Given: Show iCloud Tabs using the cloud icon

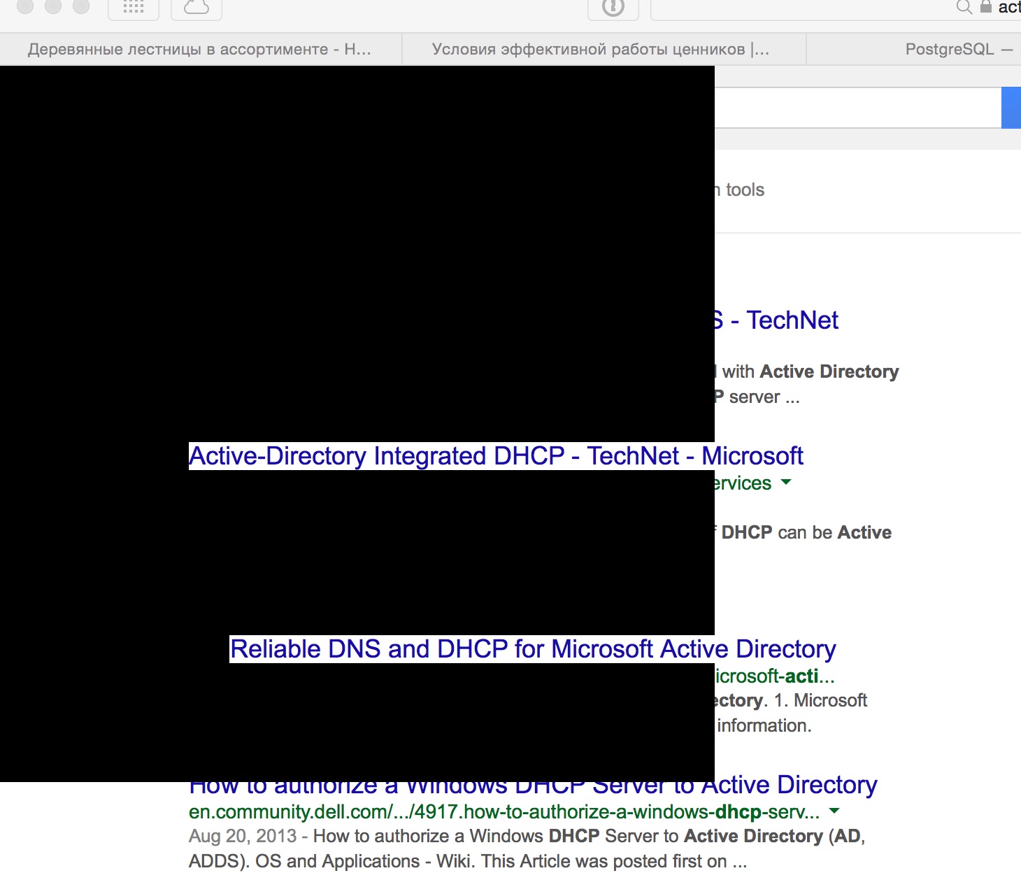Looking at the screenshot, I should [197, 7].
